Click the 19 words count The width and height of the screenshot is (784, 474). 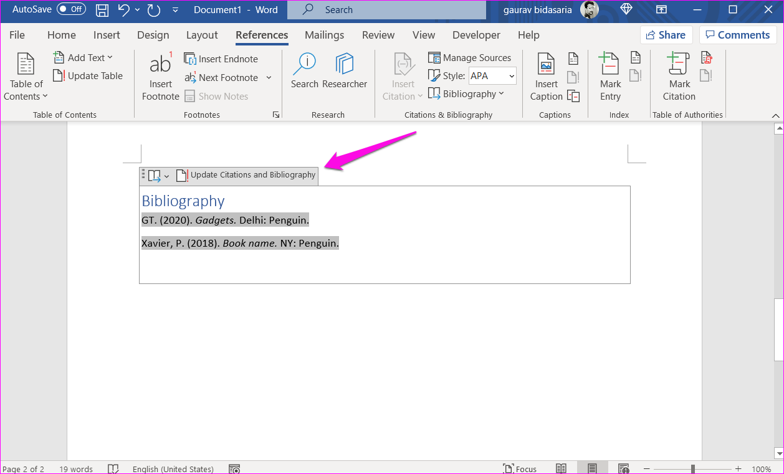tap(76, 469)
